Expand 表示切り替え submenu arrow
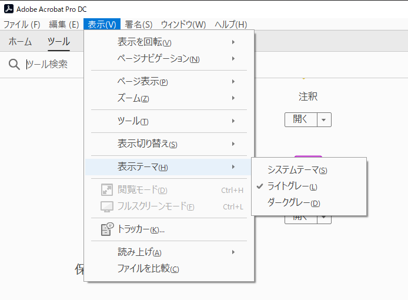Image resolution: width=408 pixels, height=300 pixels. (x=233, y=144)
